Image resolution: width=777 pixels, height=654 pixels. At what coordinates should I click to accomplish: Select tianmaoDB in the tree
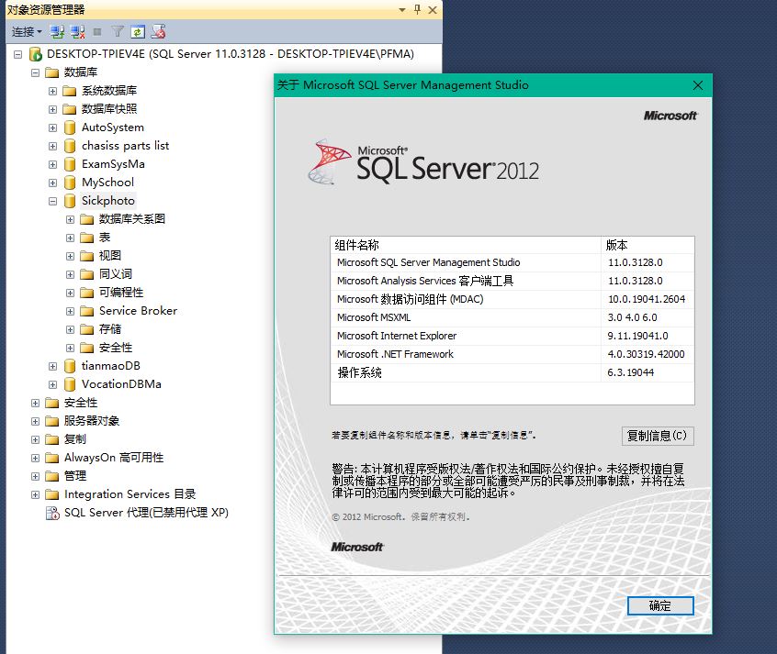(111, 365)
